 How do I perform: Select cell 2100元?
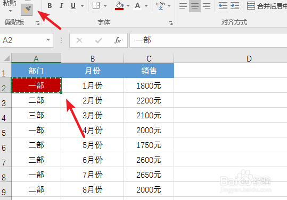point(149,115)
